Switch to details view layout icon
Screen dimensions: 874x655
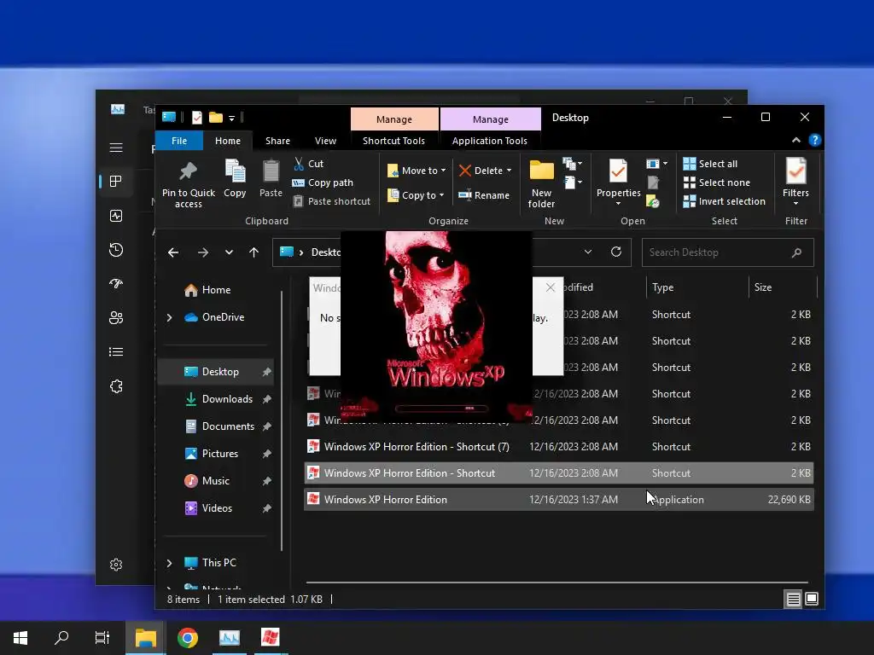pos(793,599)
